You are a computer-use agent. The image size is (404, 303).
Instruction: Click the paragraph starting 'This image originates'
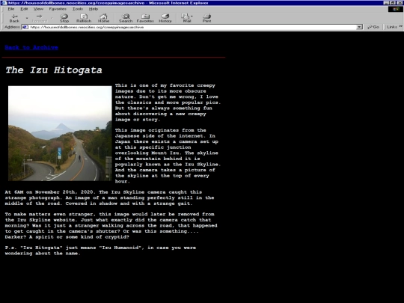(168, 156)
